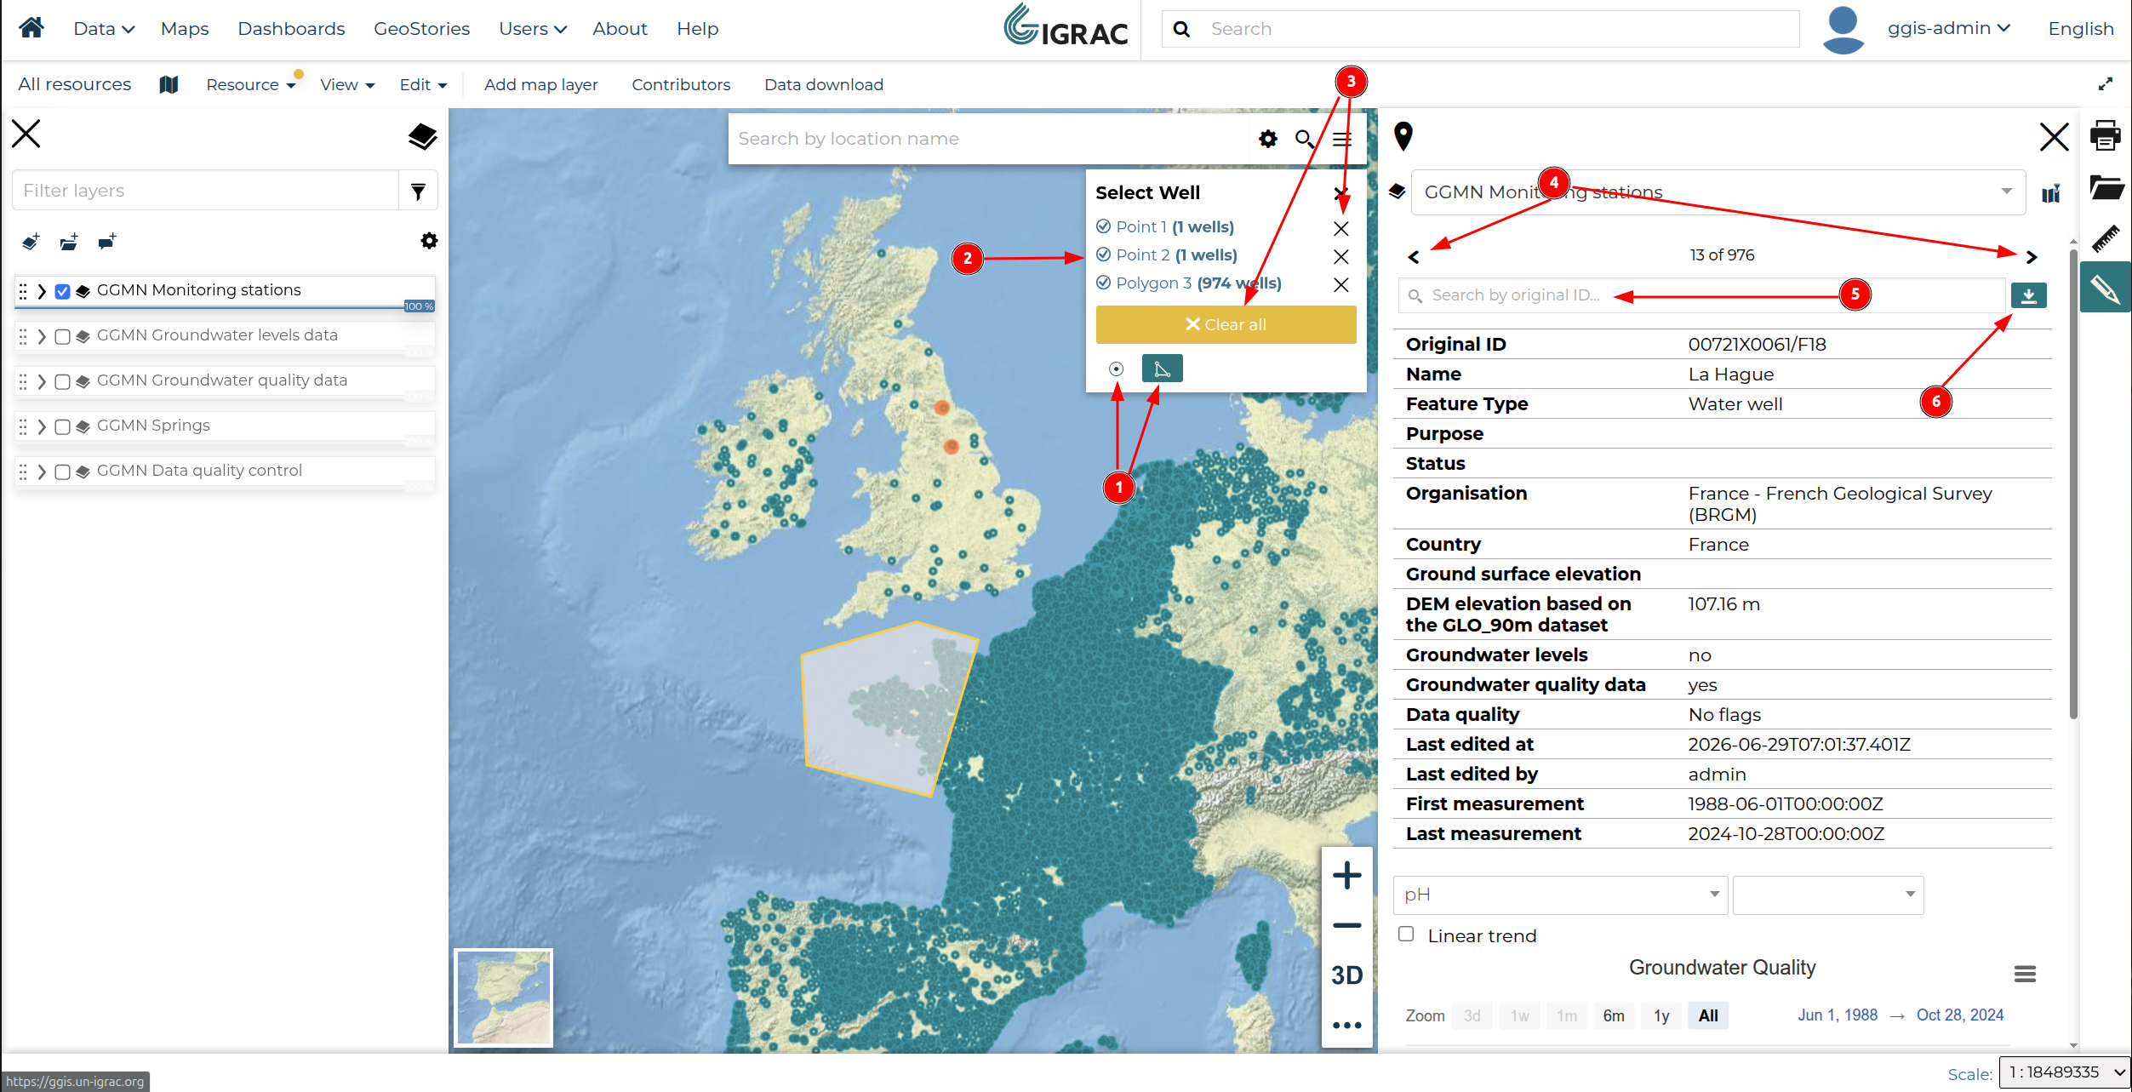Click Add map layer

540,84
